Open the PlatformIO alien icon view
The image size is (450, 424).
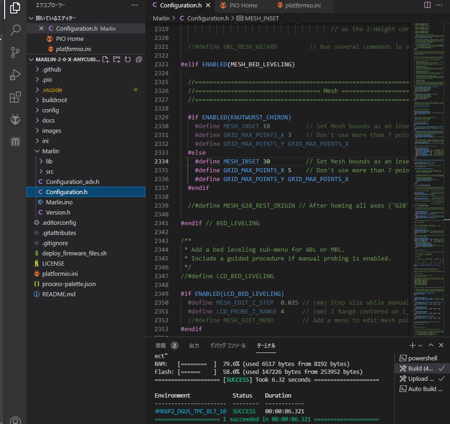tap(15, 119)
